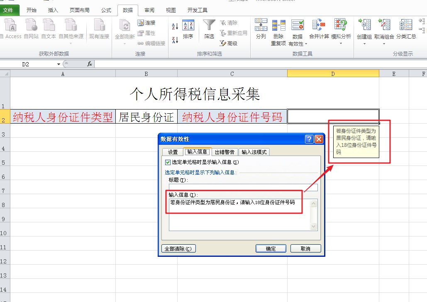Open the 文件 tab
This screenshot has height=302, width=427.
[9, 10]
